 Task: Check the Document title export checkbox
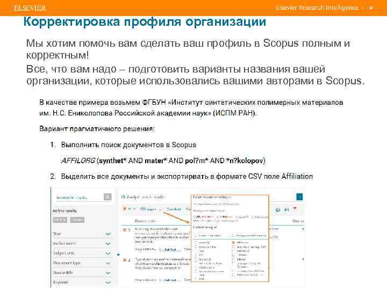196,247
